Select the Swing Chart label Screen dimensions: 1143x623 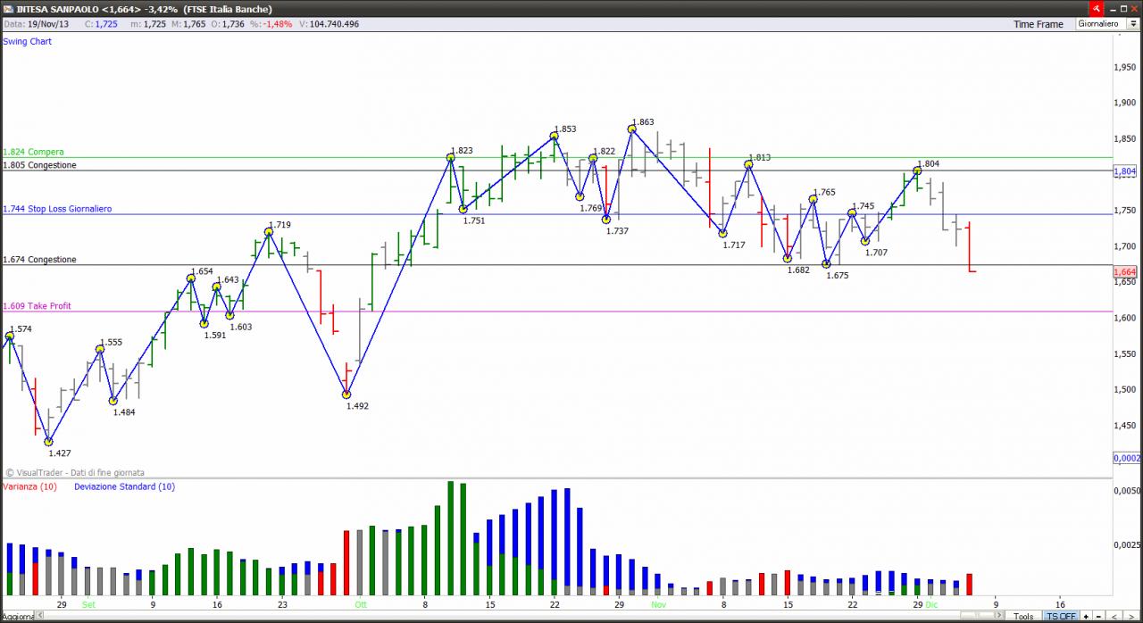28,42
